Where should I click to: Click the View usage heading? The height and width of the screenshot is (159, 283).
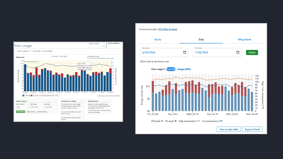[23, 46]
